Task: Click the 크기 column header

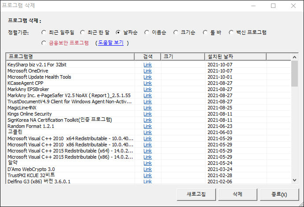Action: [x=183, y=57]
